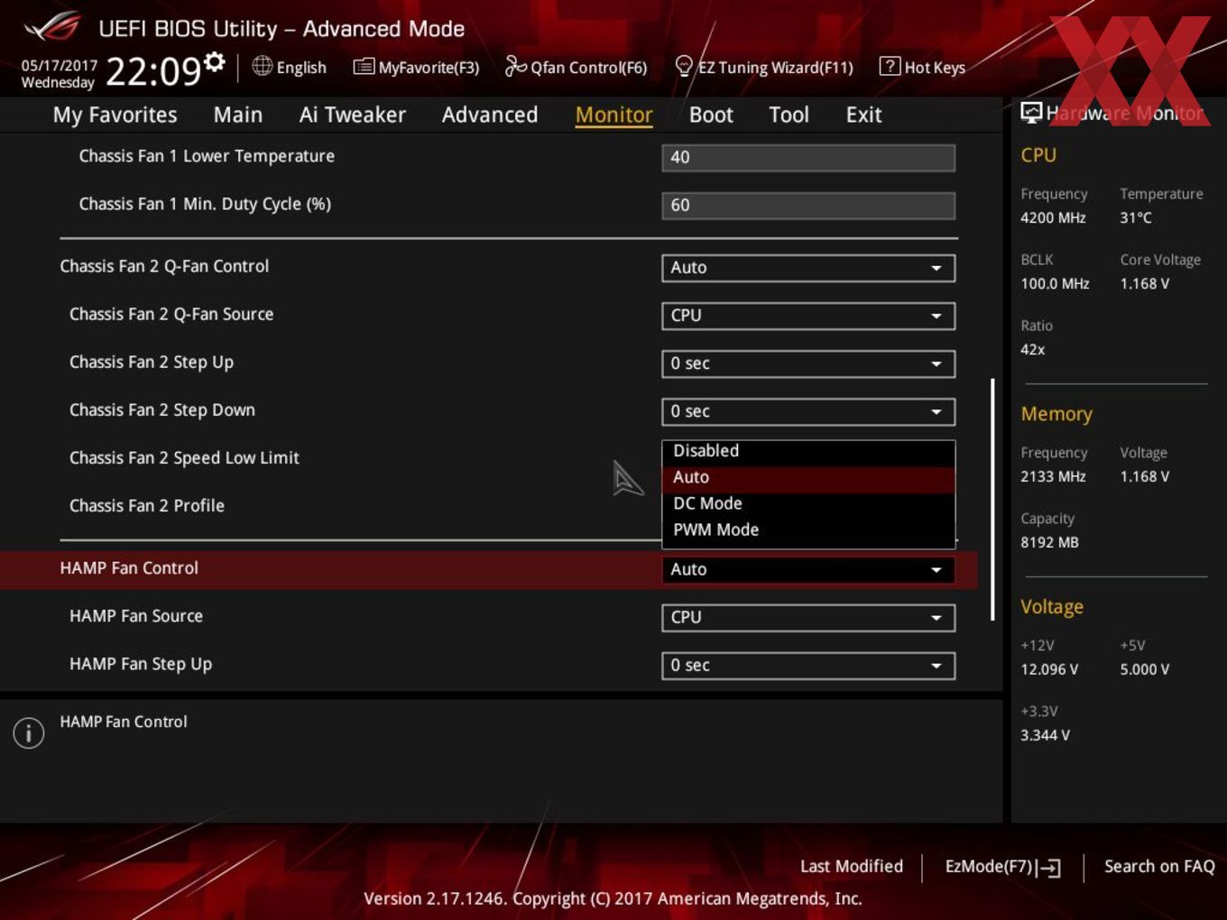The width and height of the screenshot is (1227, 920).
Task: Click the settings list scrollbar
Action: pos(992,499)
